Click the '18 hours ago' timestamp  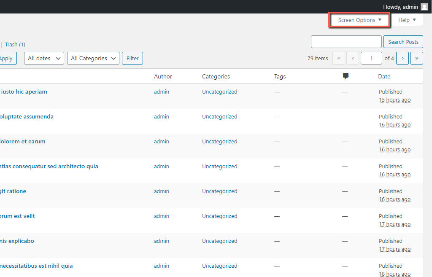coord(394,274)
